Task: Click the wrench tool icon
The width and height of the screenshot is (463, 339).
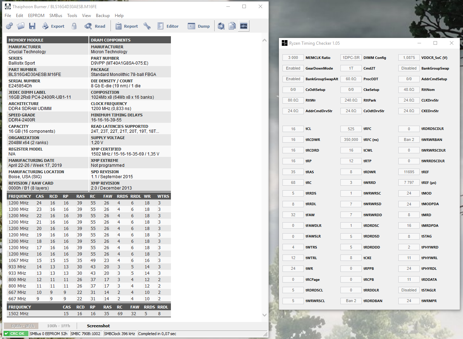Action: (147, 26)
